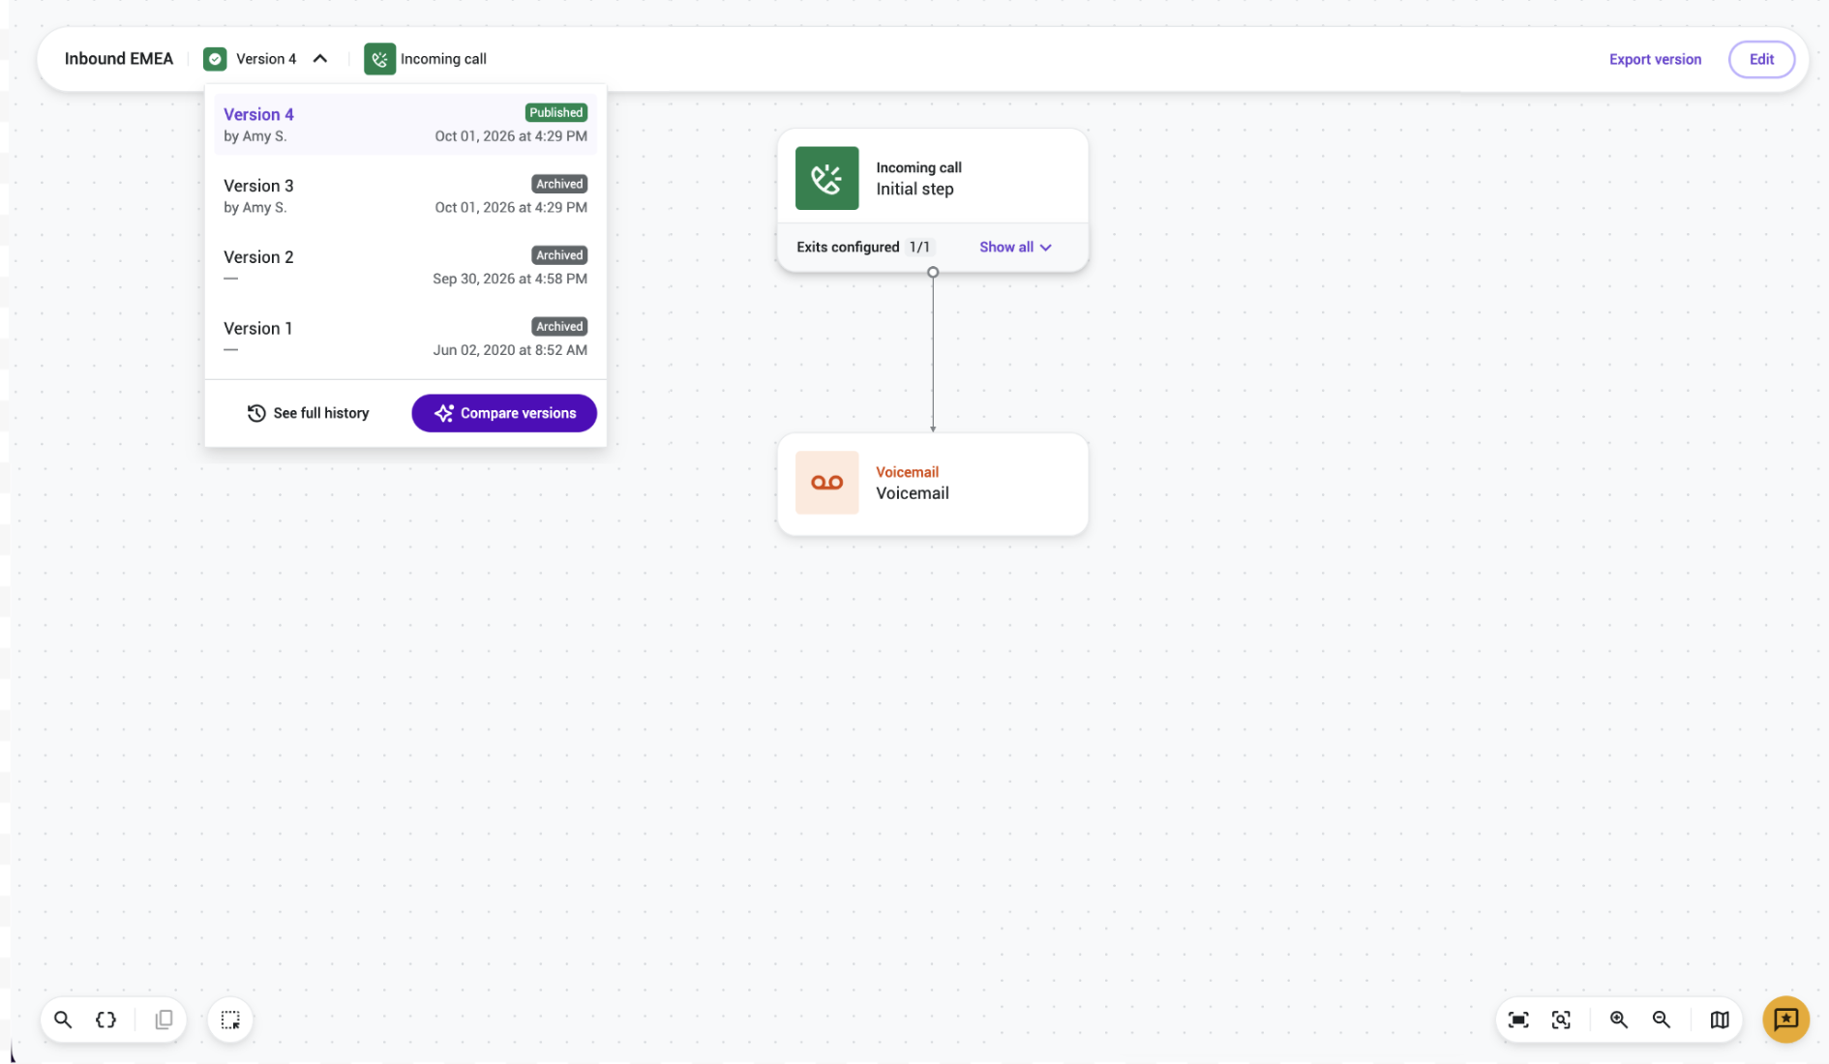Image resolution: width=1829 pixels, height=1064 pixels.
Task: Click the focus-on-search frame icon
Action: click(1561, 1020)
